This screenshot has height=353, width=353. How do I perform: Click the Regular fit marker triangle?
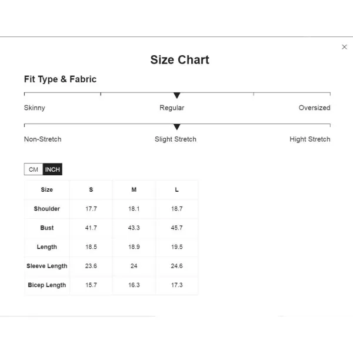[x=177, y=95]
